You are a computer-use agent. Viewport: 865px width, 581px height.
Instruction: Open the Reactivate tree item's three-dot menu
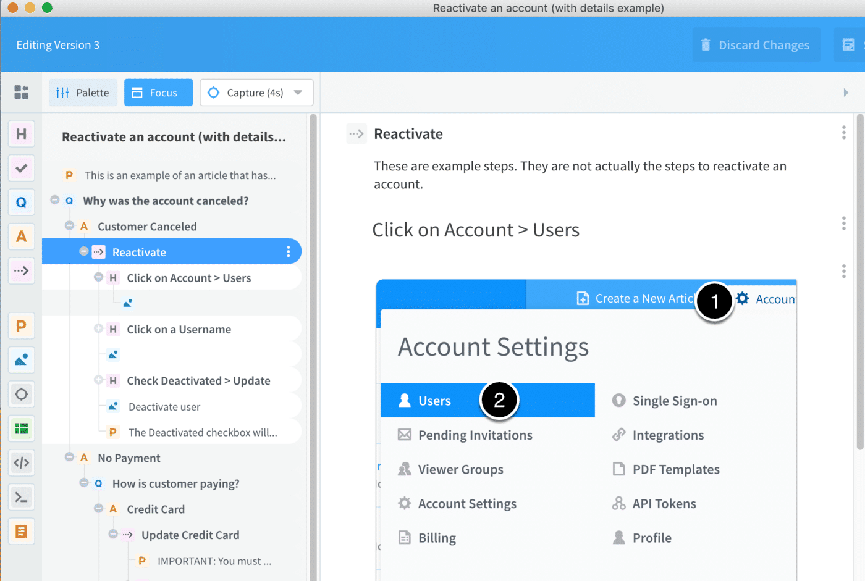point(288,251)
